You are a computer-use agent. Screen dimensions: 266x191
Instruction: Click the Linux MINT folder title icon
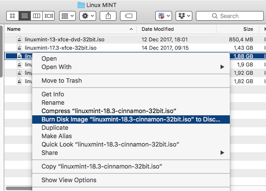pos(81,5)
